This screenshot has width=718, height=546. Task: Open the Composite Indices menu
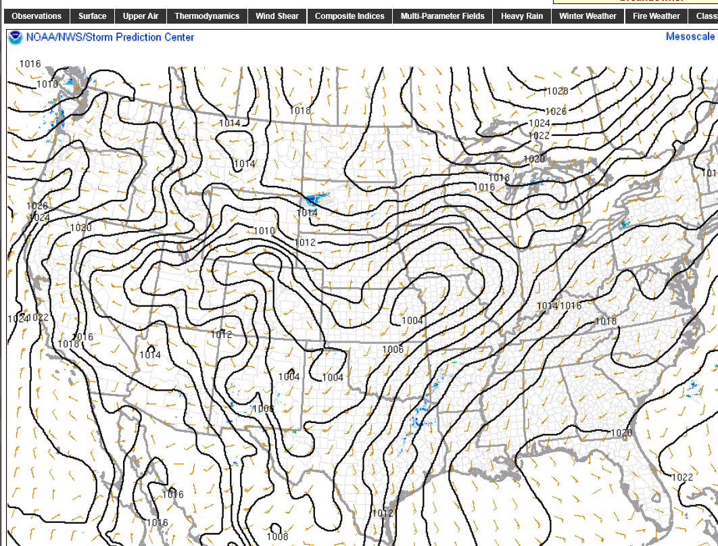click(x=350, y=16)
